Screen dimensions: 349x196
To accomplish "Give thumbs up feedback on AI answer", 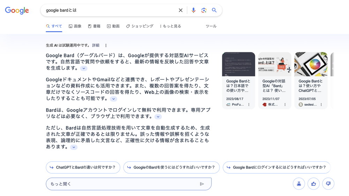I will pyautogui.click(x=314, y=184).
